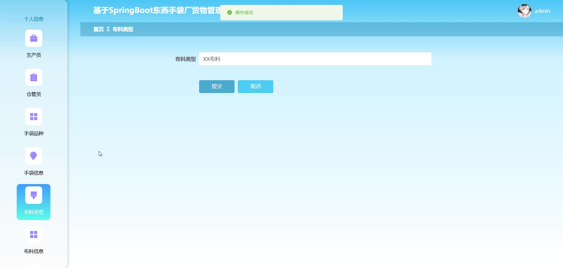The image size is (563, 268).
Task: Open the 仓管员 clipboard icon
Action: (34, 78)
